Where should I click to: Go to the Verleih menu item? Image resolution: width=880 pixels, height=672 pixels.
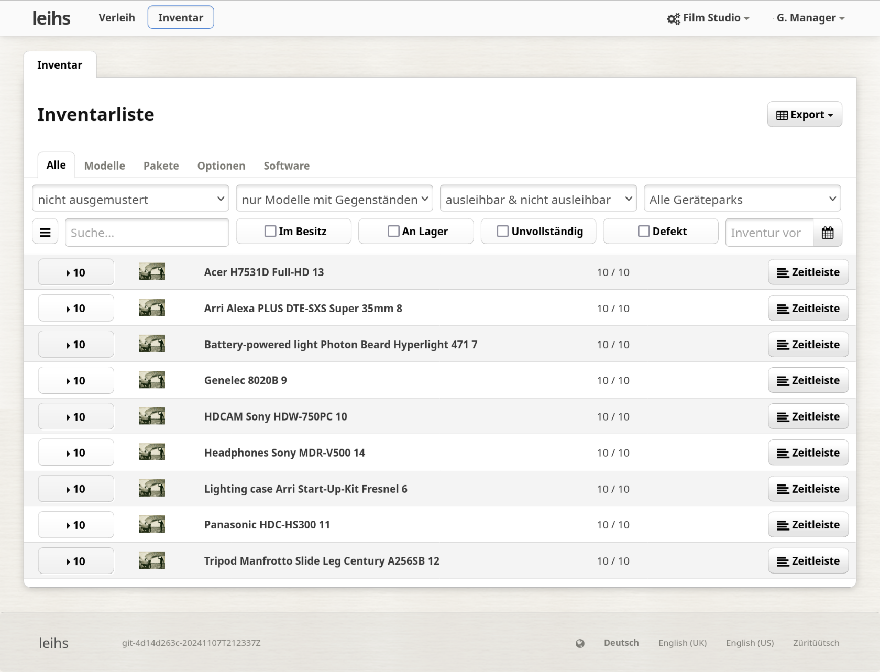[x=117, y=18]
